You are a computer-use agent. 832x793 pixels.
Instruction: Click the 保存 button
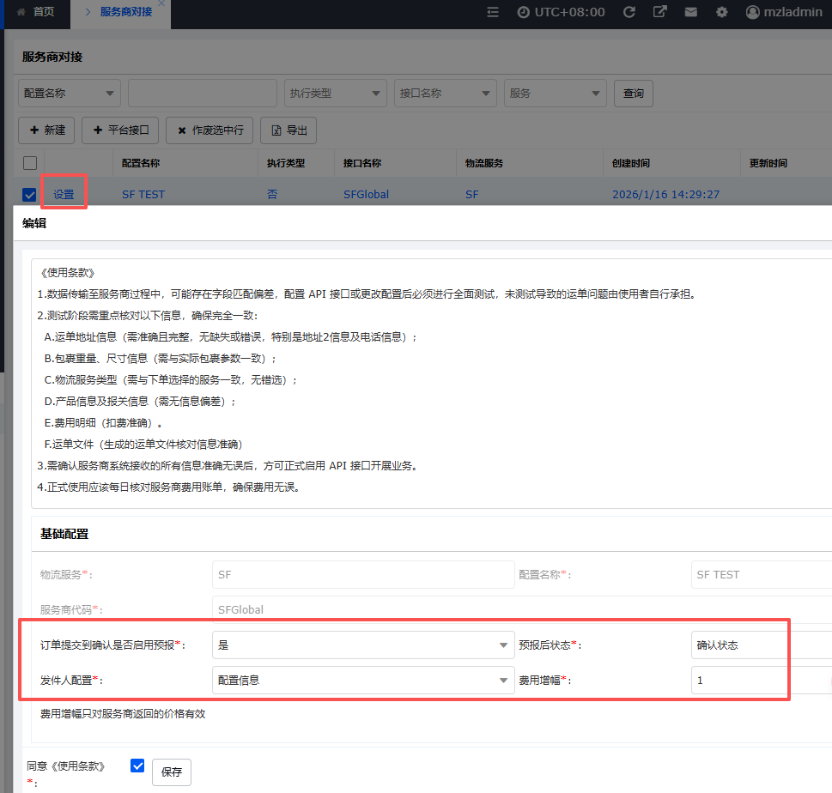[172, 772]
